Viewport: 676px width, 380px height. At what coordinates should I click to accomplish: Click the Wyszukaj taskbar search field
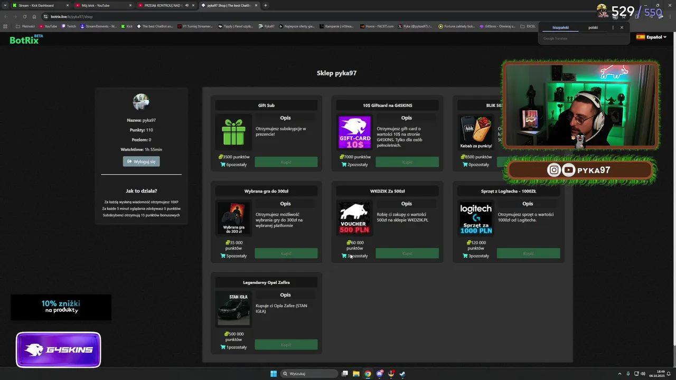309,374
